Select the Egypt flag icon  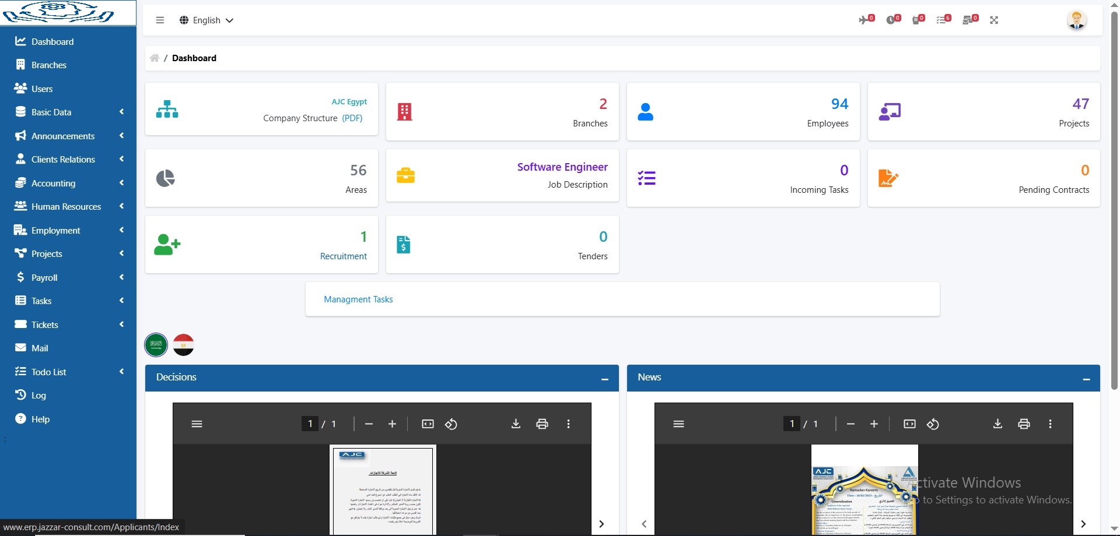pos(184,345)
